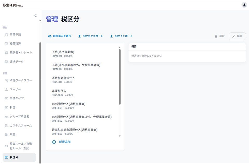
Task: Click the CSVエクスポート button
Action: (x=90, y=36)
